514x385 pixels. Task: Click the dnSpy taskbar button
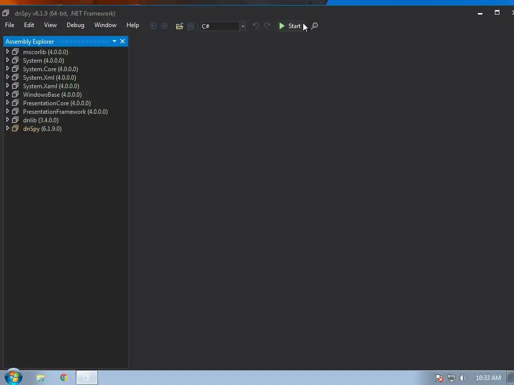pos(86,378)
